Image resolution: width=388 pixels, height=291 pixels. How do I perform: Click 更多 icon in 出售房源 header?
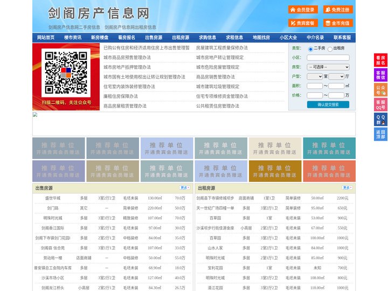click(185, 188)
